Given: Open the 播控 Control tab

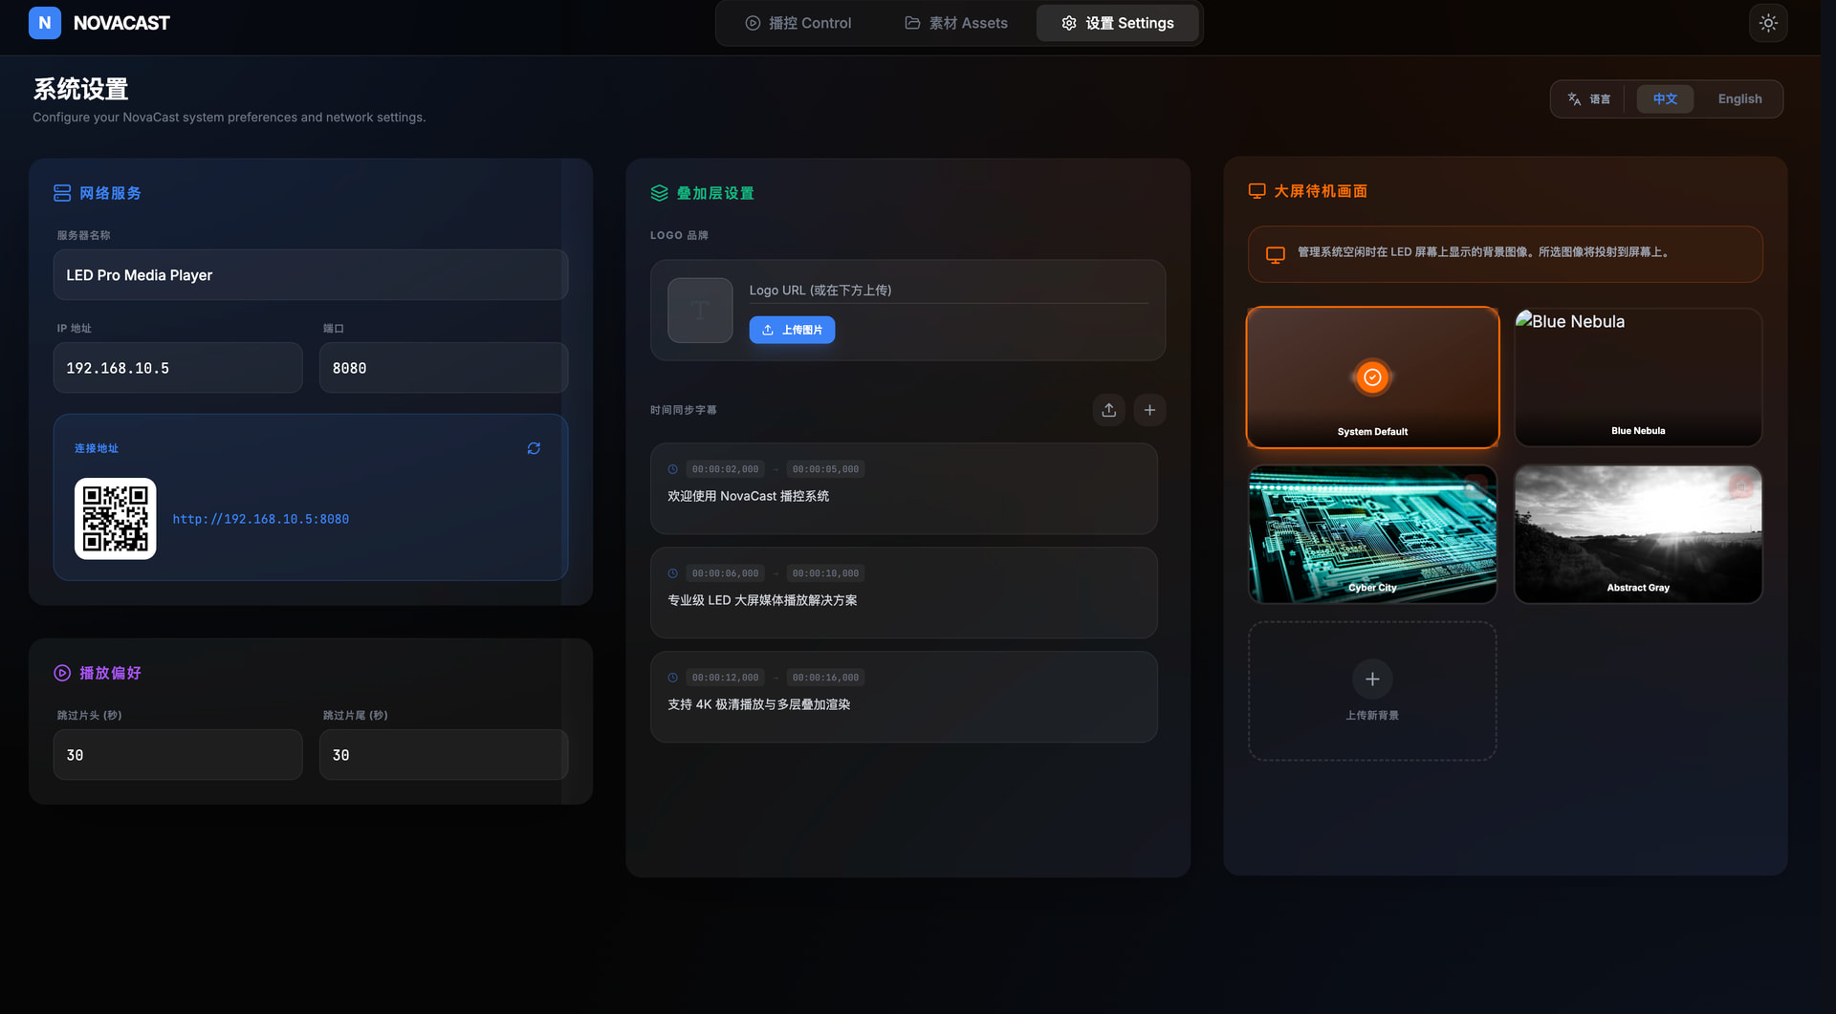Looking at the screenshot, I should point(798,23).
